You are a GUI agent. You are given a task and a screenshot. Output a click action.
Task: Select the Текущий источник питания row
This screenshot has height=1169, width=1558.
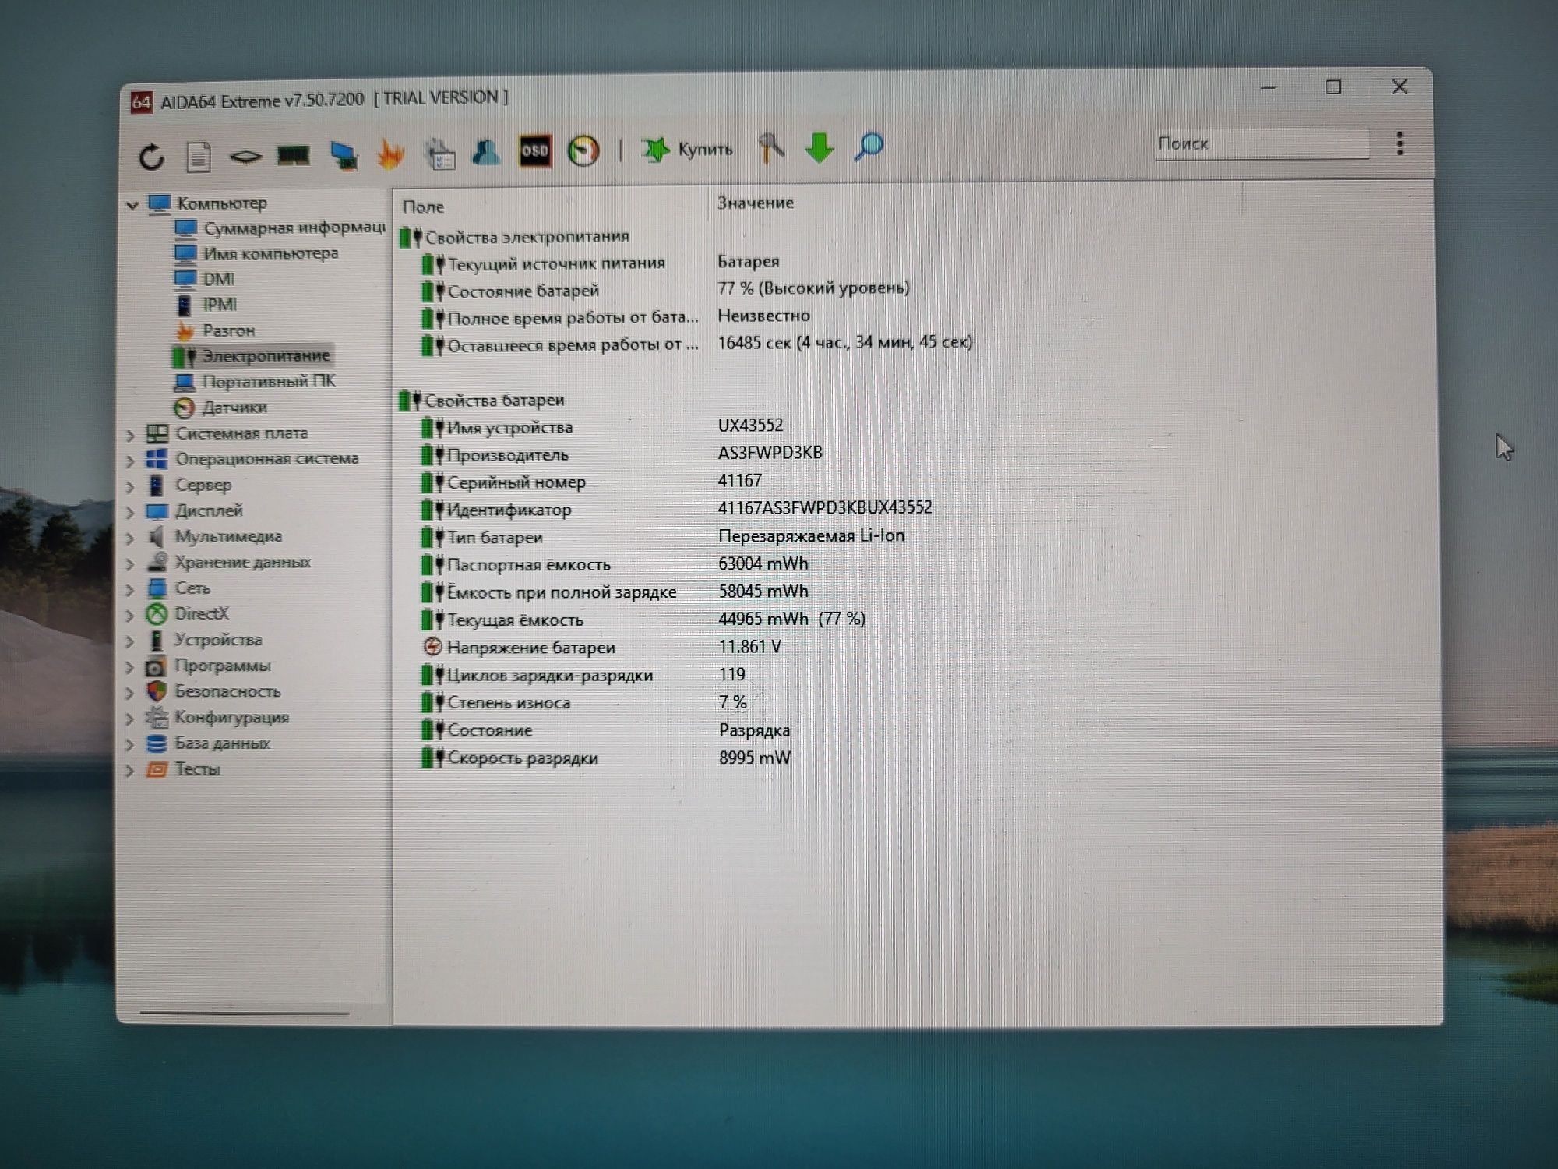(x=600, y=263)
